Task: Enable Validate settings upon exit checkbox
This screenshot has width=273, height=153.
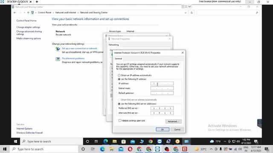Action: click(120, 120)
